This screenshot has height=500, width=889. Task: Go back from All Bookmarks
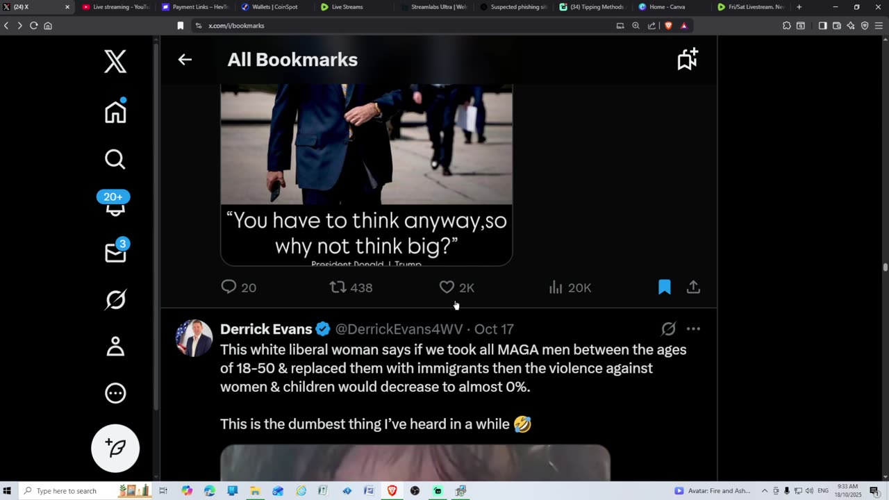185,60
